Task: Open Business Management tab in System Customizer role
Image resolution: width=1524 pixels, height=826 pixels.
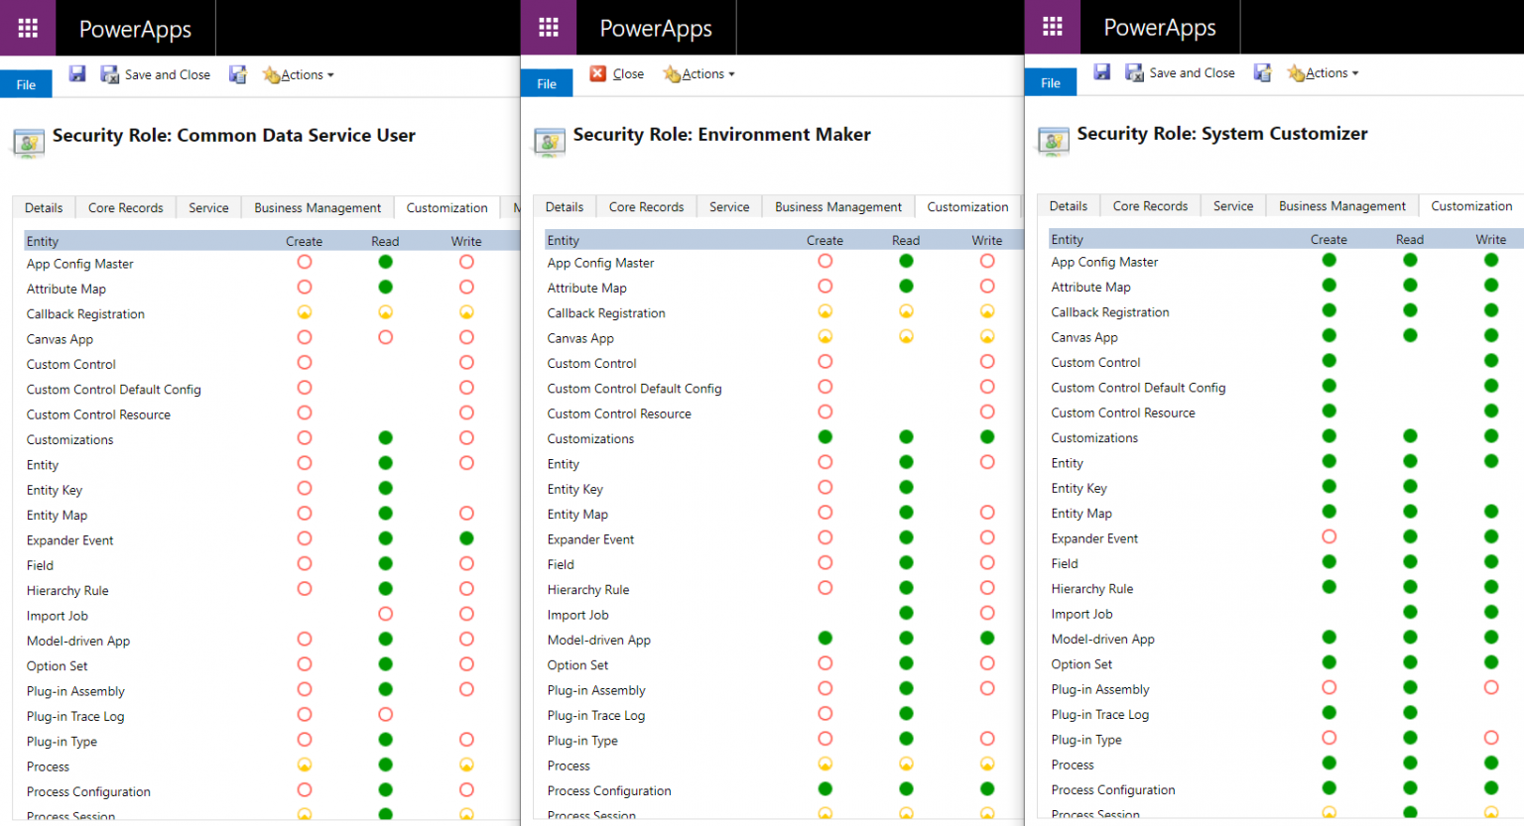Action: 1342,205
